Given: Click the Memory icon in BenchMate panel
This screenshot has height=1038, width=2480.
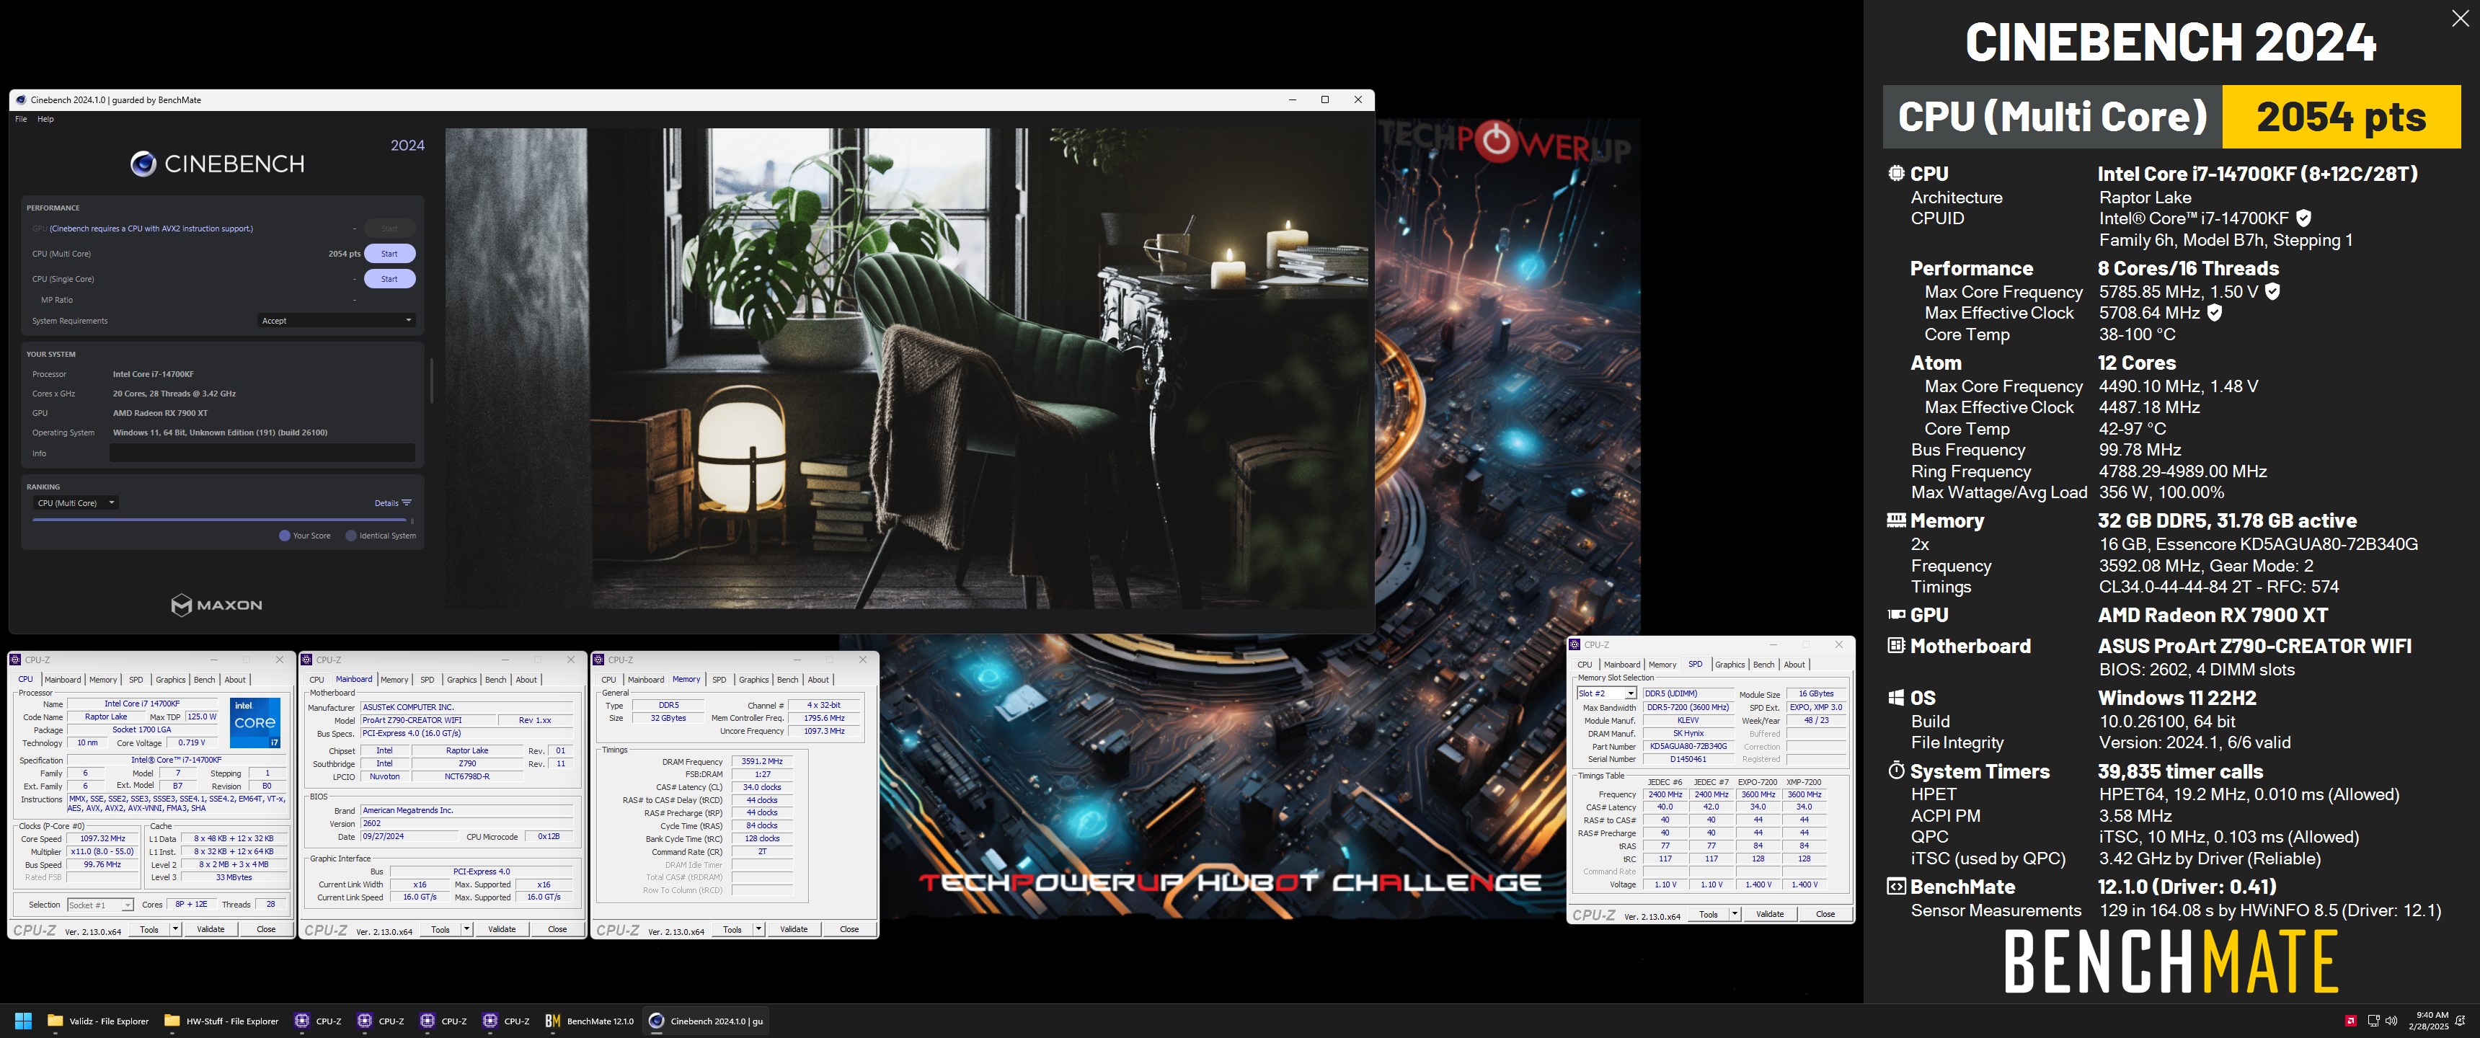Looking at the screenshot, I should (x=1895, y=520).
